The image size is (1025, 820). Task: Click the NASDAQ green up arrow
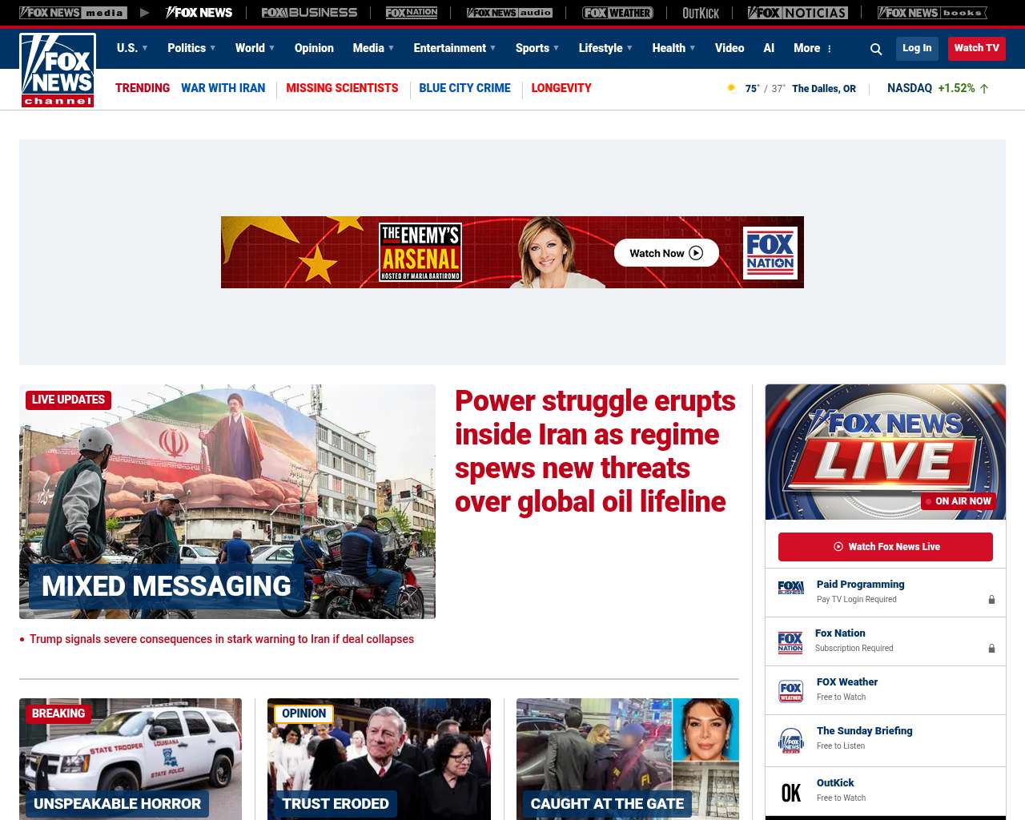click(984, 88)
